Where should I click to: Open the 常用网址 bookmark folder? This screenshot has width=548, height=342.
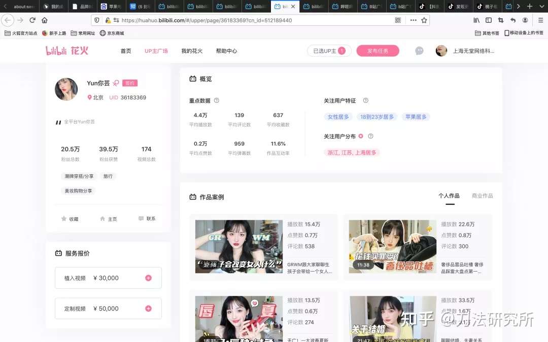pyautogui.click(x=83, y=33)
